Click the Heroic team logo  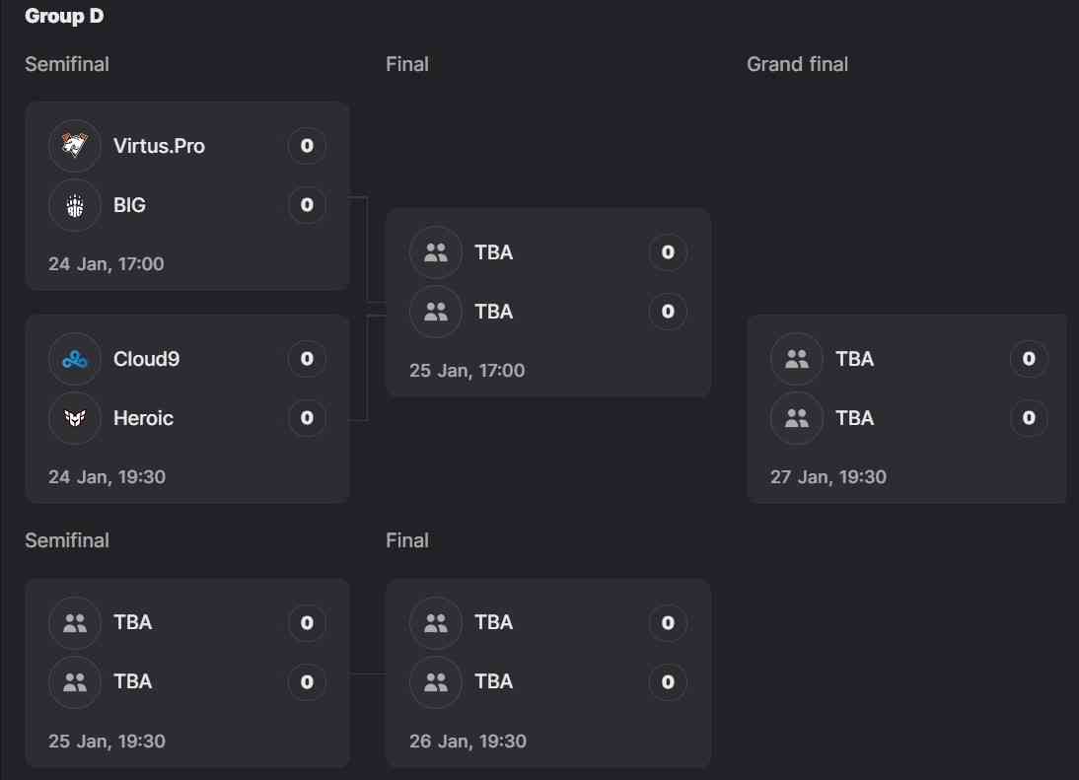tap(75, 418)
